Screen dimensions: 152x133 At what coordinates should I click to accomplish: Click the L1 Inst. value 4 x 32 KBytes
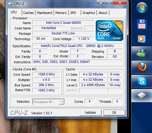tap(93, 80)
